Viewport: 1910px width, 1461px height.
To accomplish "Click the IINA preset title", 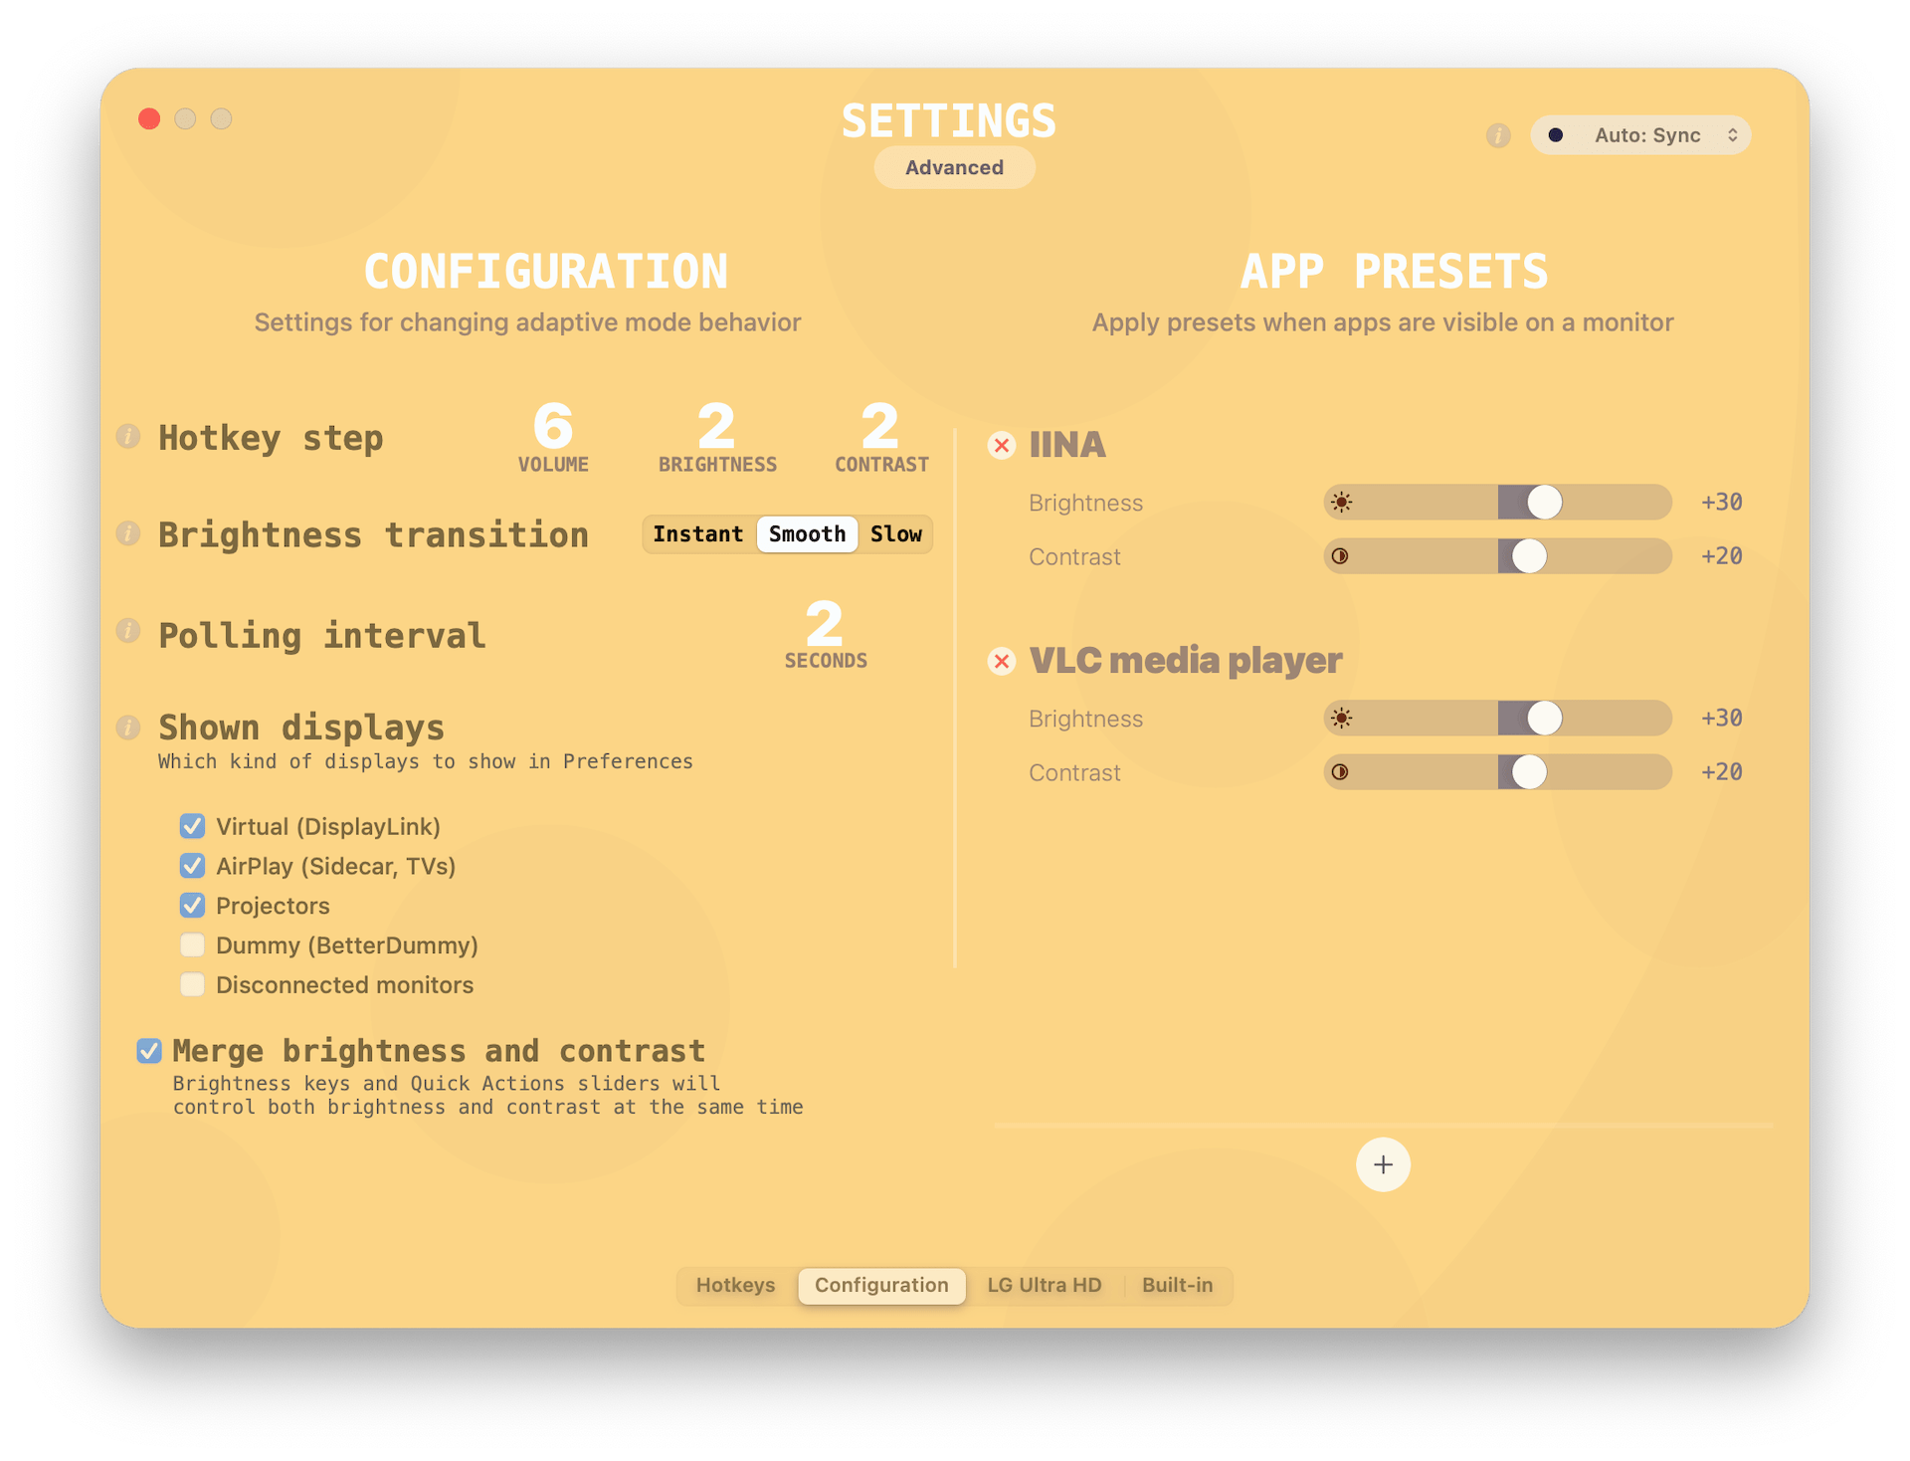I will click(1067, 445).
